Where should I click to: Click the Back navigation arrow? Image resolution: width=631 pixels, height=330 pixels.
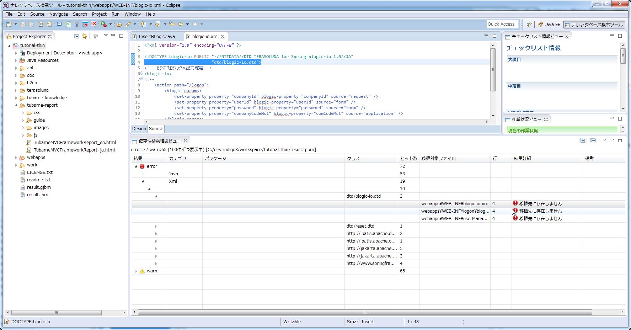pos(181,24)
